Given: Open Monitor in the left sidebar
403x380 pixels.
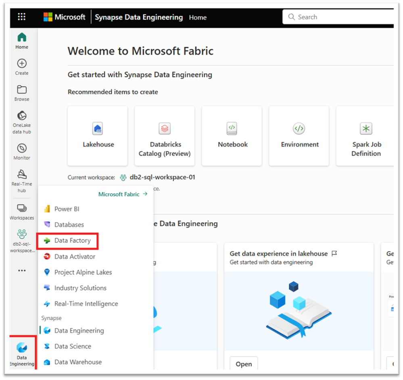Looking at the screenshot, I should [22, 152].
